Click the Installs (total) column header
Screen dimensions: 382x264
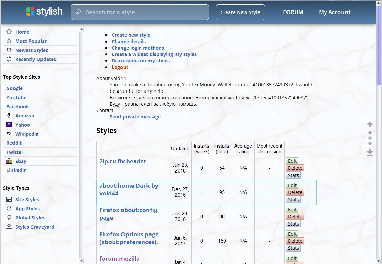click(x=222, y=149)
